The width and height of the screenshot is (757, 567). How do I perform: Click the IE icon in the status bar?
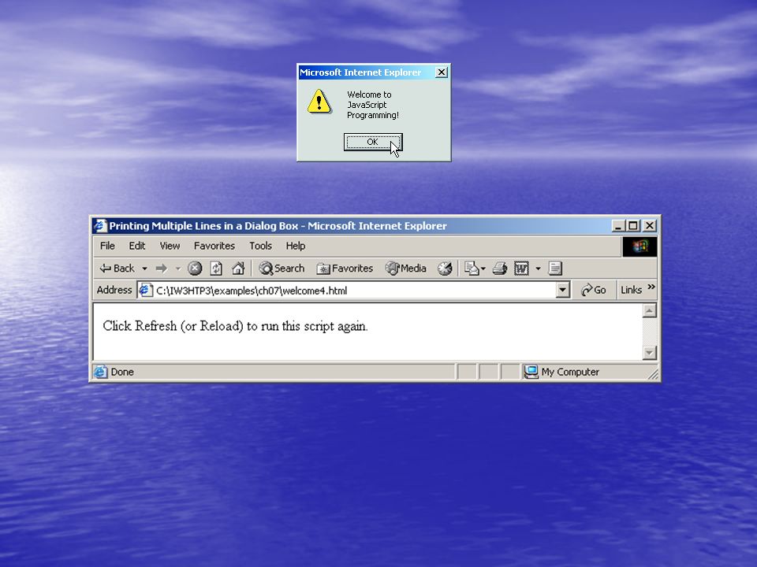click(100, 372)
